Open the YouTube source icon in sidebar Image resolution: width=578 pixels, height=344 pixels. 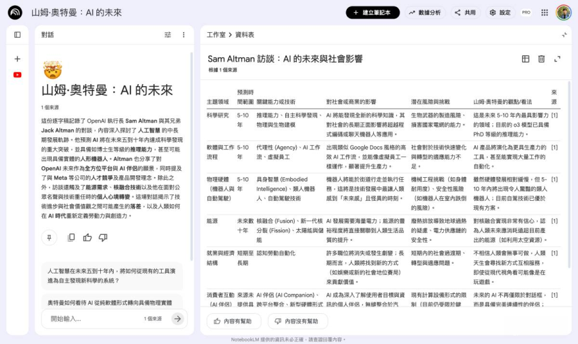point(17,74)
